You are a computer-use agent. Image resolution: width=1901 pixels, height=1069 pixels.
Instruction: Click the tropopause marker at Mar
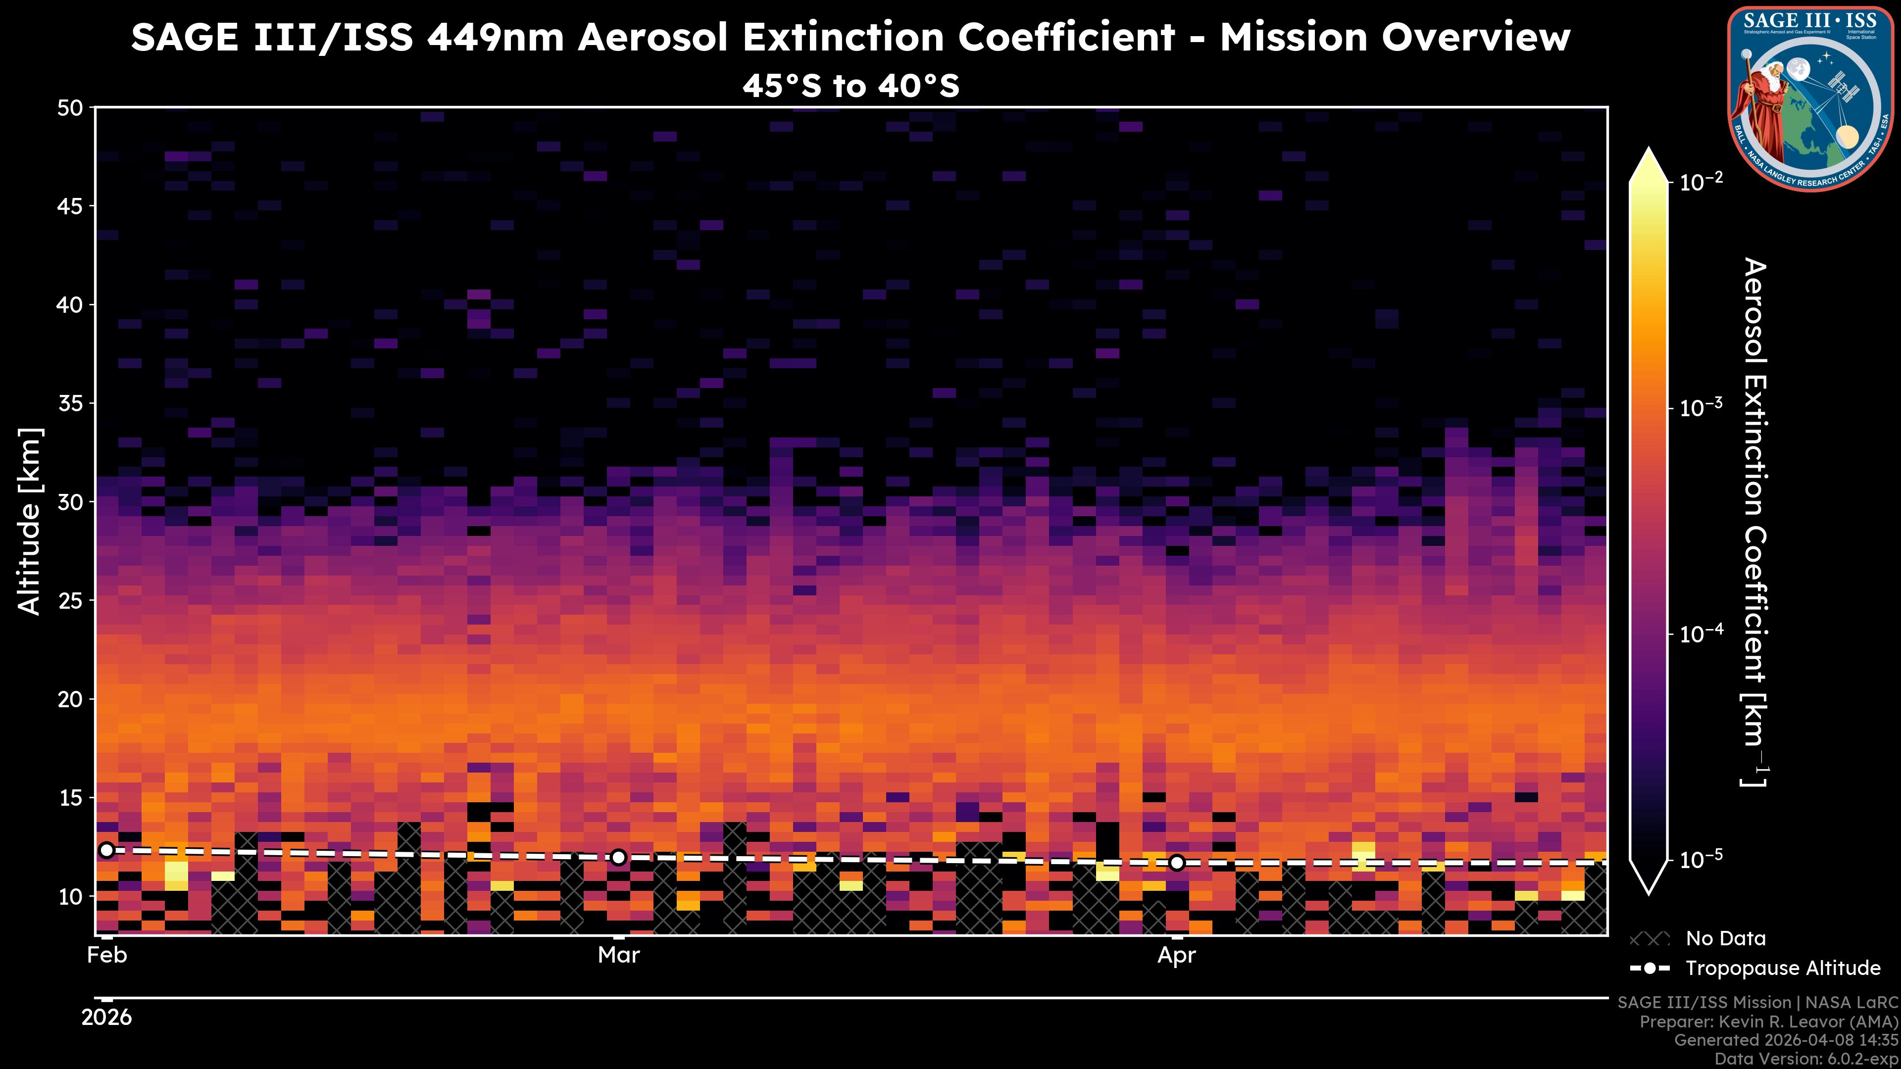618,857
